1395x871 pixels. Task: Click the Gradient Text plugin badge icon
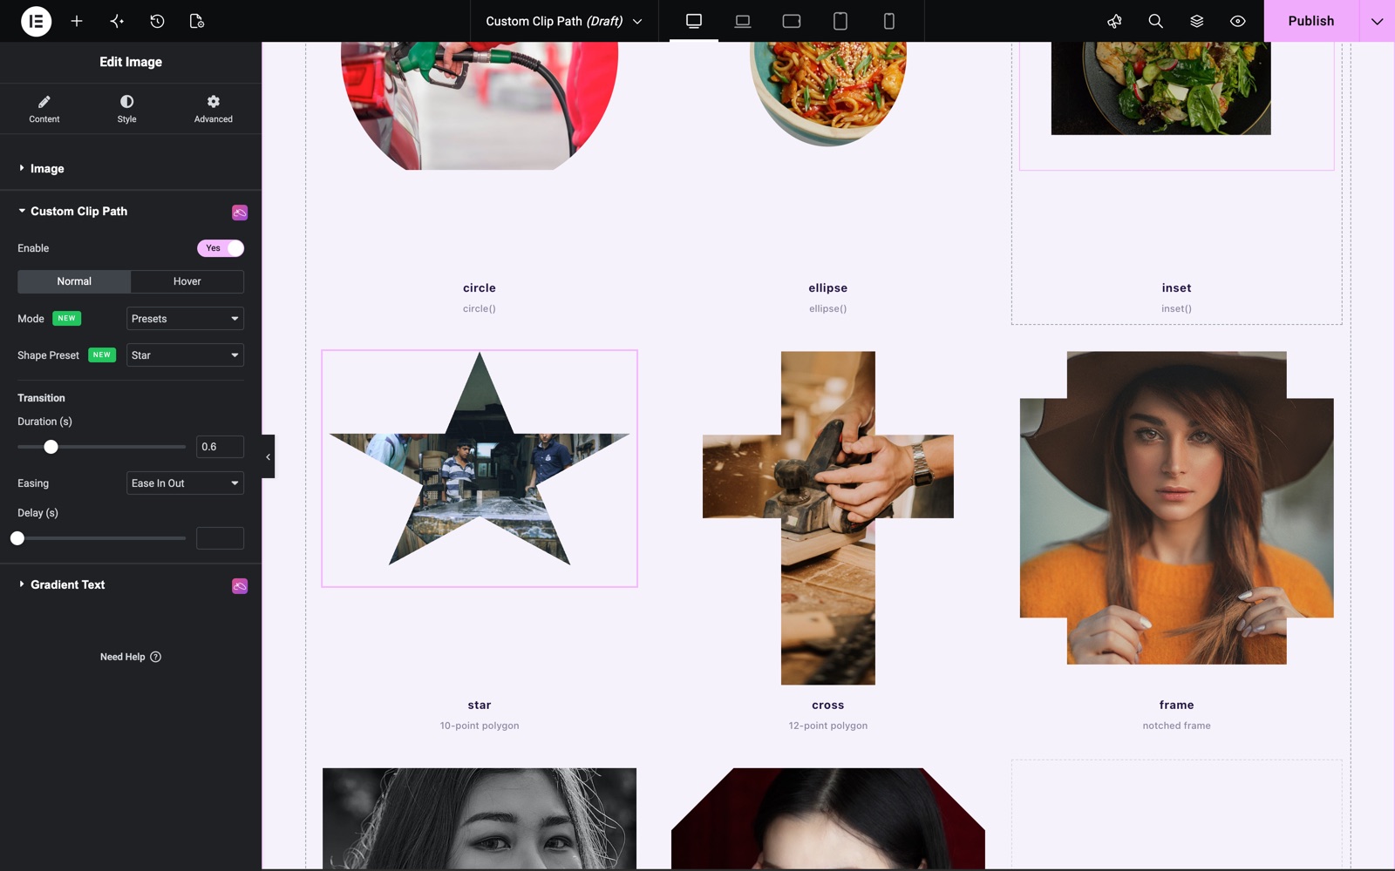click(240, 586)
